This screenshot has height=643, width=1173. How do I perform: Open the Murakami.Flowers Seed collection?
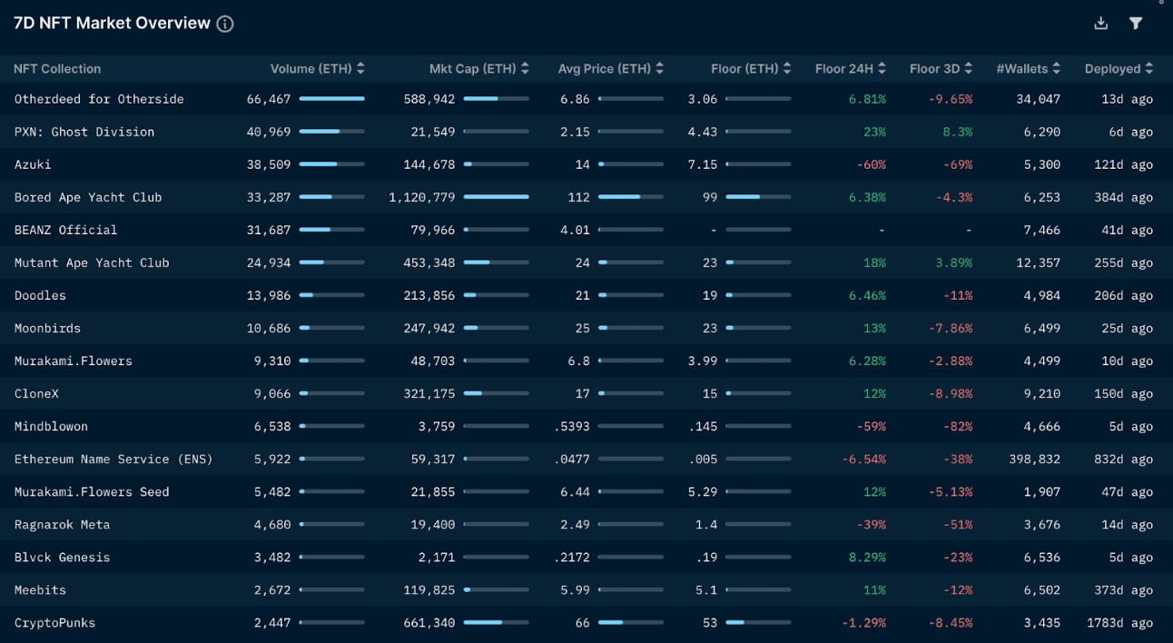point(92,491)
